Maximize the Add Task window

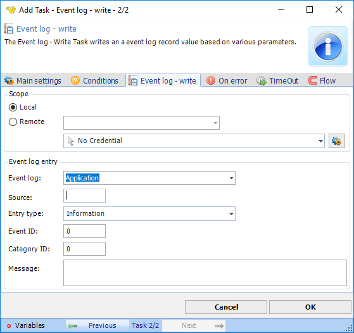[310, 9]
